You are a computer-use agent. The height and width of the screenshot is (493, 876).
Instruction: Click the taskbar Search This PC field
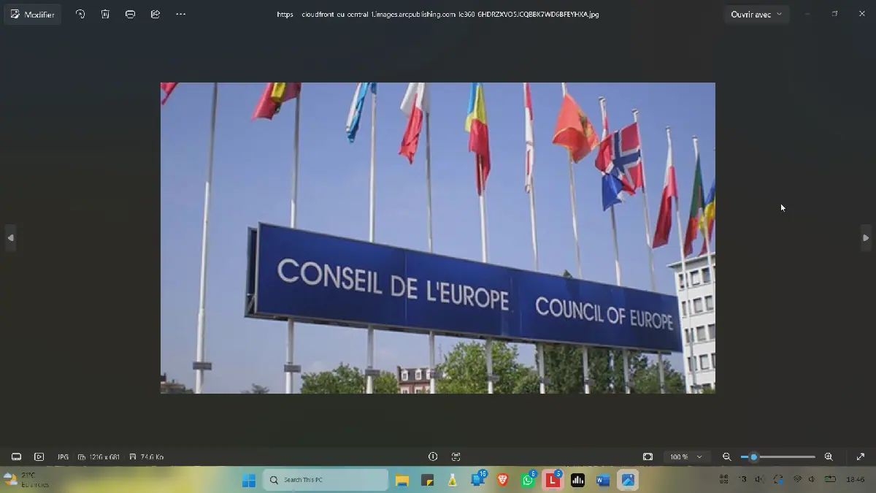click(326, 480)
